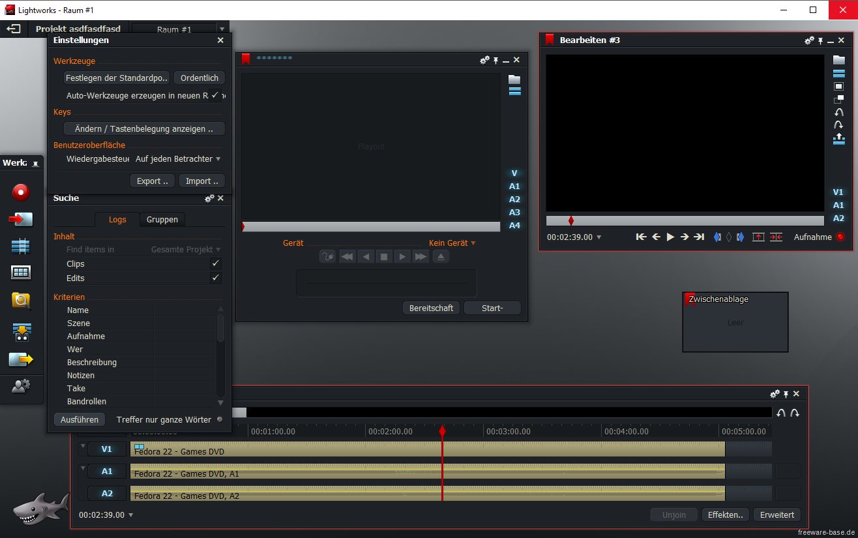
Task: Pin the Bearbeiten #3 viewer
Action: [x=821, y=40]
